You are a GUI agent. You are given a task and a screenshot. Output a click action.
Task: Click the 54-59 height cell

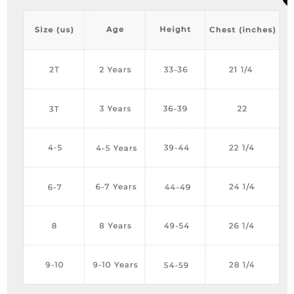tap(176, 265)
